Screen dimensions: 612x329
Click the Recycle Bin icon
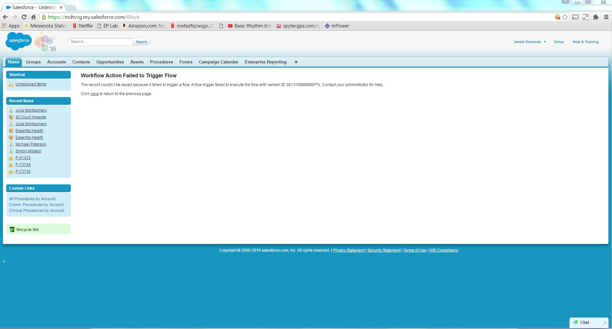12,229
